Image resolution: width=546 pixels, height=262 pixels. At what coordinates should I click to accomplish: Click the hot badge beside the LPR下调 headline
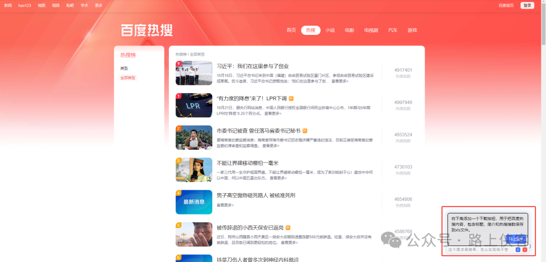coord(291,99)
